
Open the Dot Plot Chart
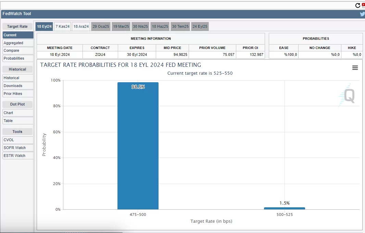click(x=18, y=113)
